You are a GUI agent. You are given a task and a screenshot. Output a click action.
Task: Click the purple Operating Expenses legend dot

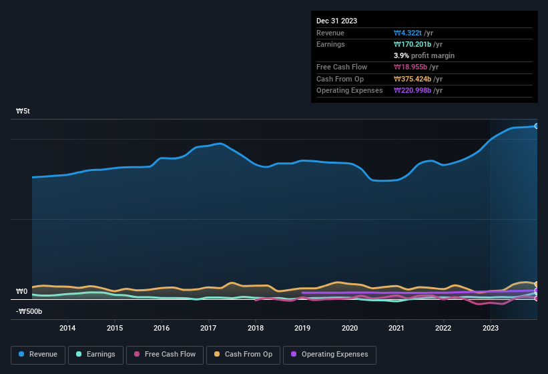click(x=293, y=354)
